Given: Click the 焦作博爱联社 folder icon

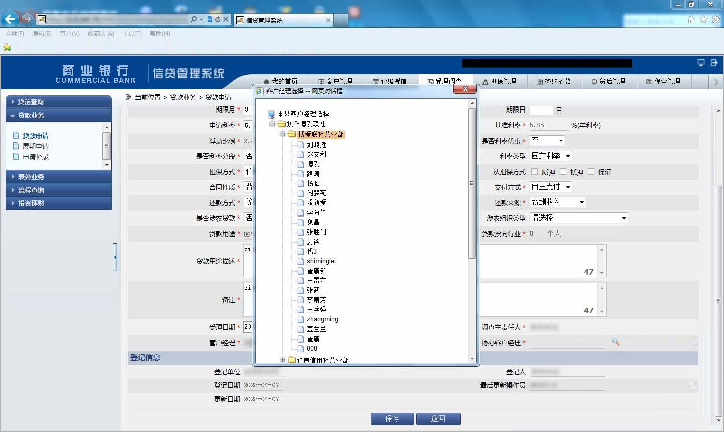Looking at the screenshot, I should (x=282, y=124).
